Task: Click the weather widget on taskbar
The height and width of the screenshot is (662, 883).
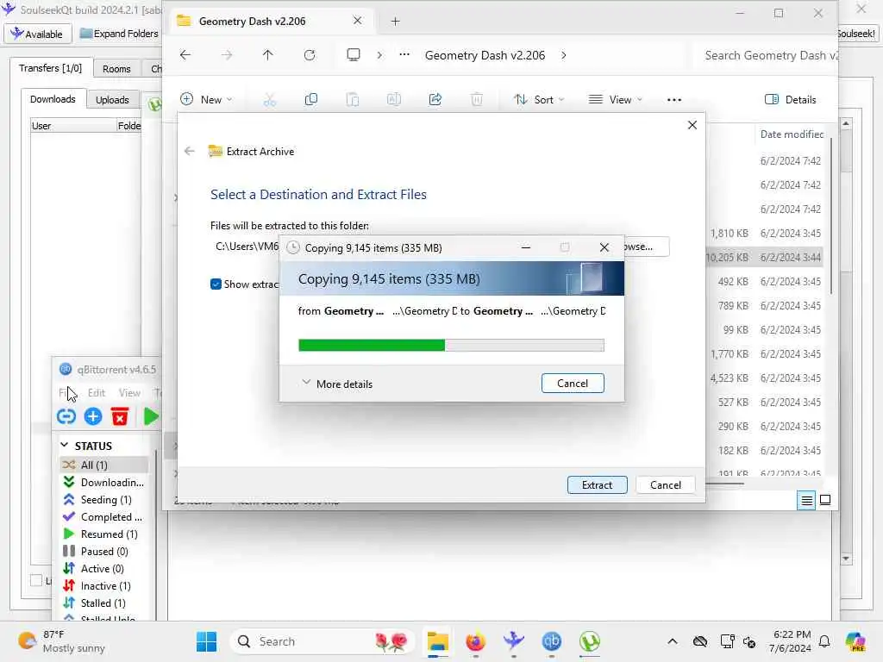Action: click(62, 641)
